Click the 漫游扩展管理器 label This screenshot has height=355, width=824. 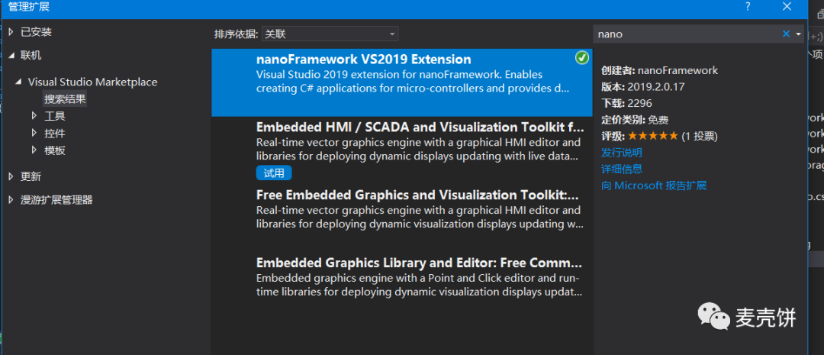pyautogui.click(x=56, y=200)
